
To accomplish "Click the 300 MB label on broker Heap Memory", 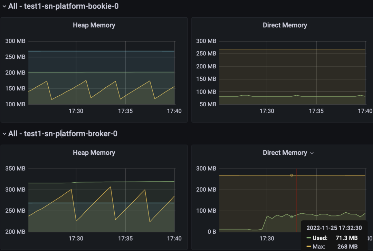I will point(15,190).
